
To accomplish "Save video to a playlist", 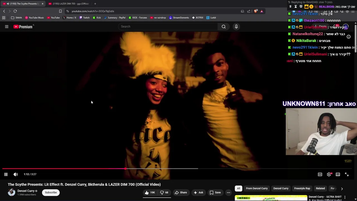I will [215, 192].
